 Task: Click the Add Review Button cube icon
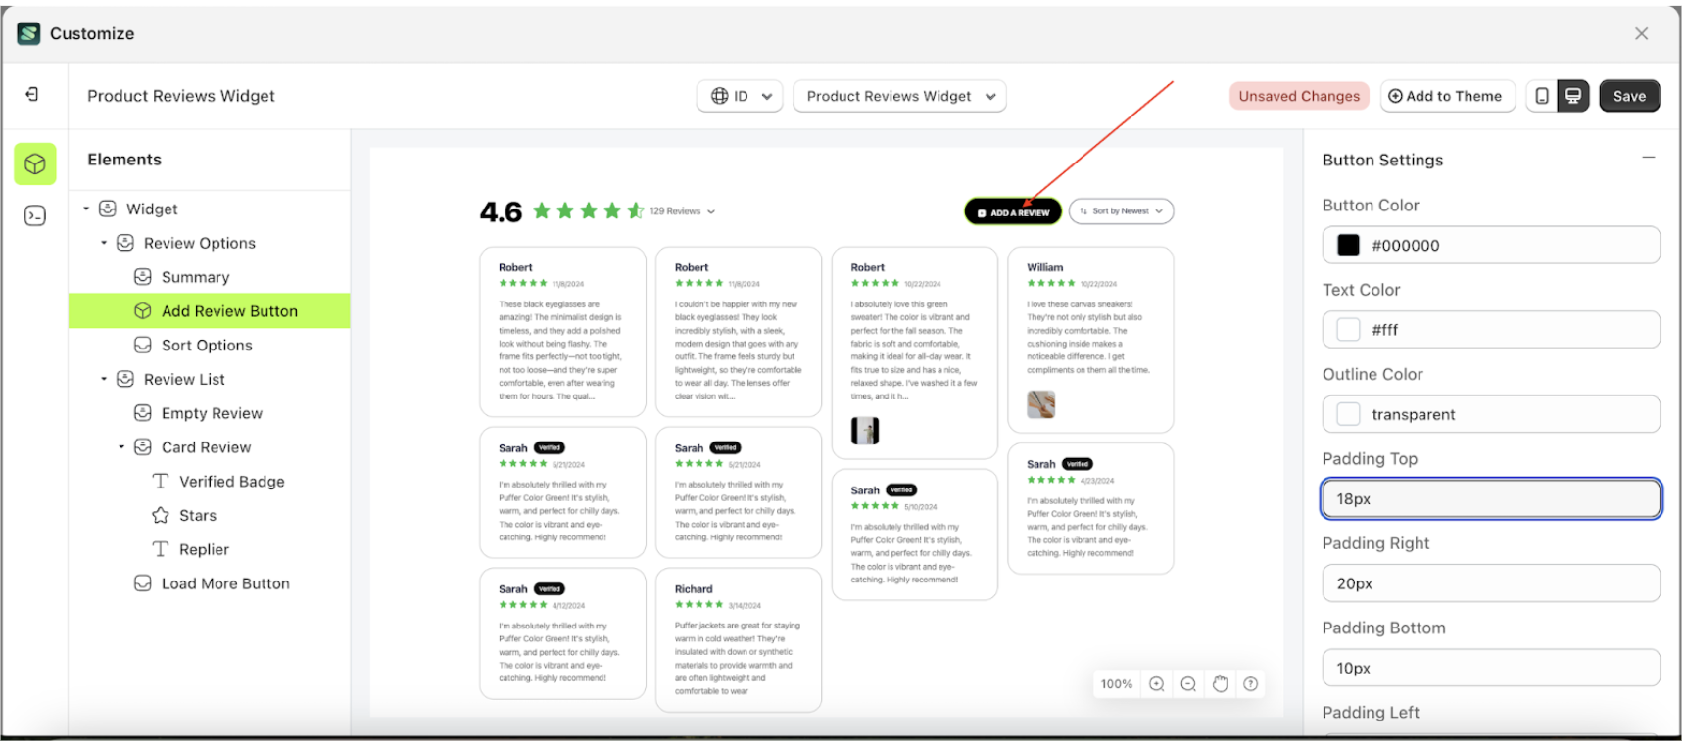[143, 311]
